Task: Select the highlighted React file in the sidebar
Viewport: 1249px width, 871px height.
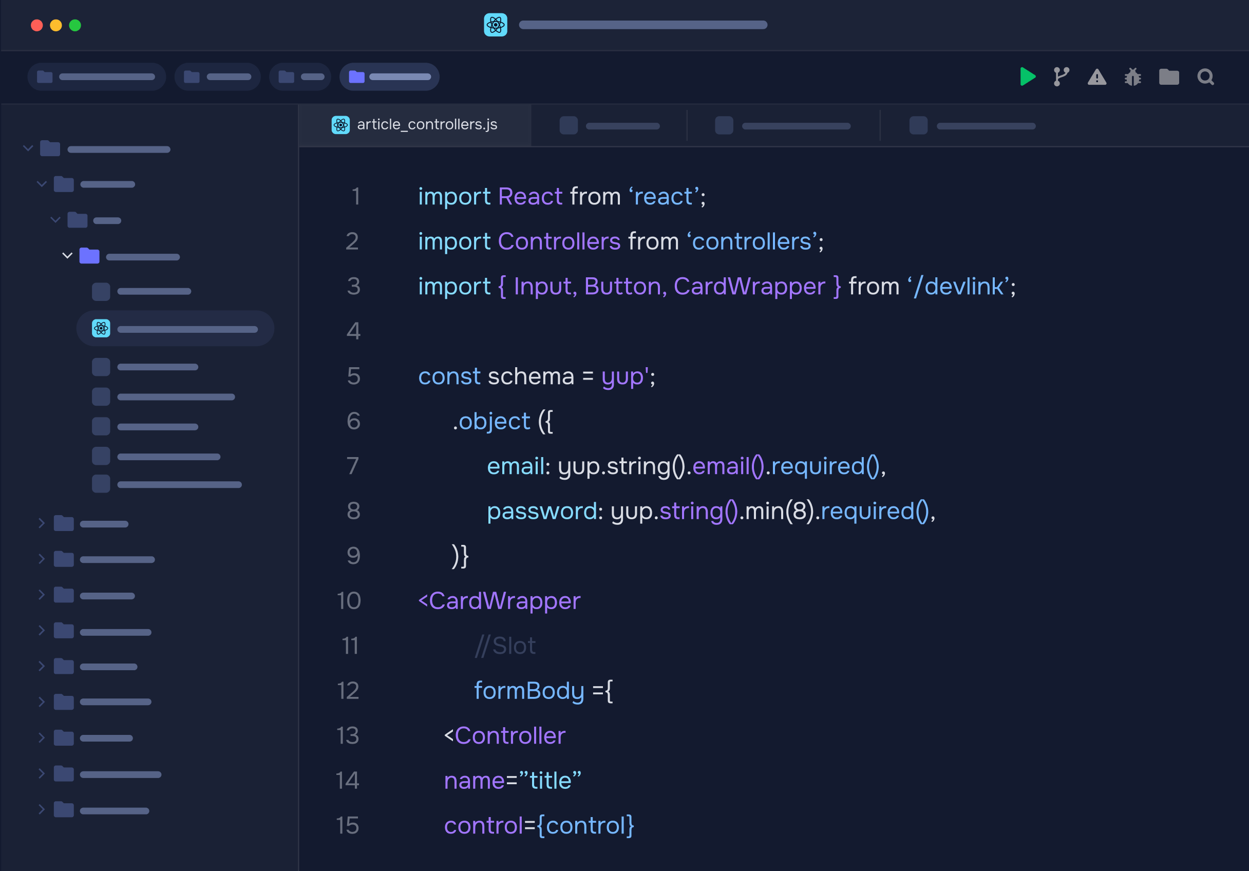Action: (175, 328)
